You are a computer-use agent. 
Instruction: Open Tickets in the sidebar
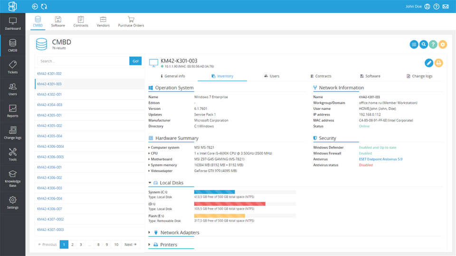click(x=12, y=67)
